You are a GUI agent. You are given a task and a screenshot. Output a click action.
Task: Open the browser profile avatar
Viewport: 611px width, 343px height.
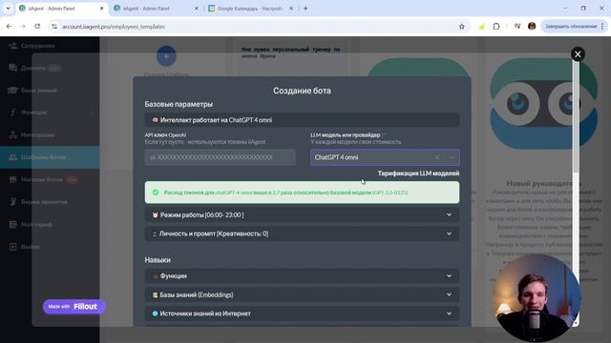coord(532,27)
